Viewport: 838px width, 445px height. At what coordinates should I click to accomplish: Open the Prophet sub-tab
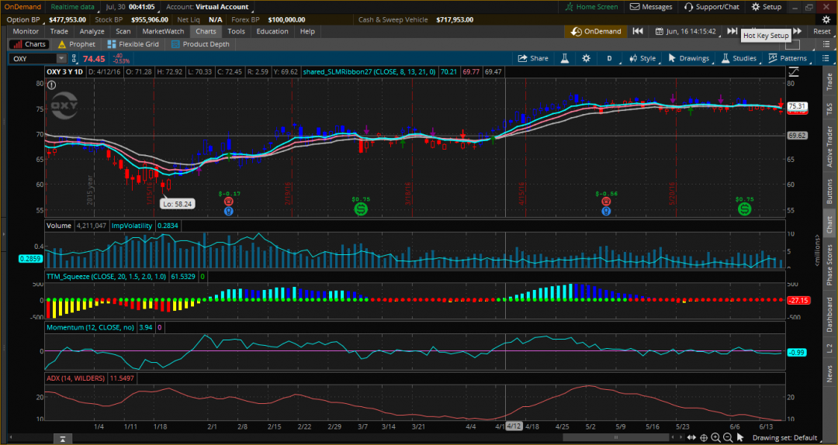point(76,44)
